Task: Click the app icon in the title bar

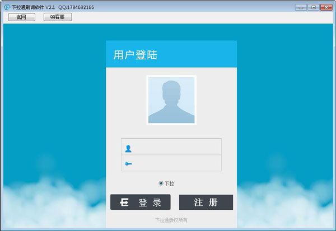Action: 7,7
